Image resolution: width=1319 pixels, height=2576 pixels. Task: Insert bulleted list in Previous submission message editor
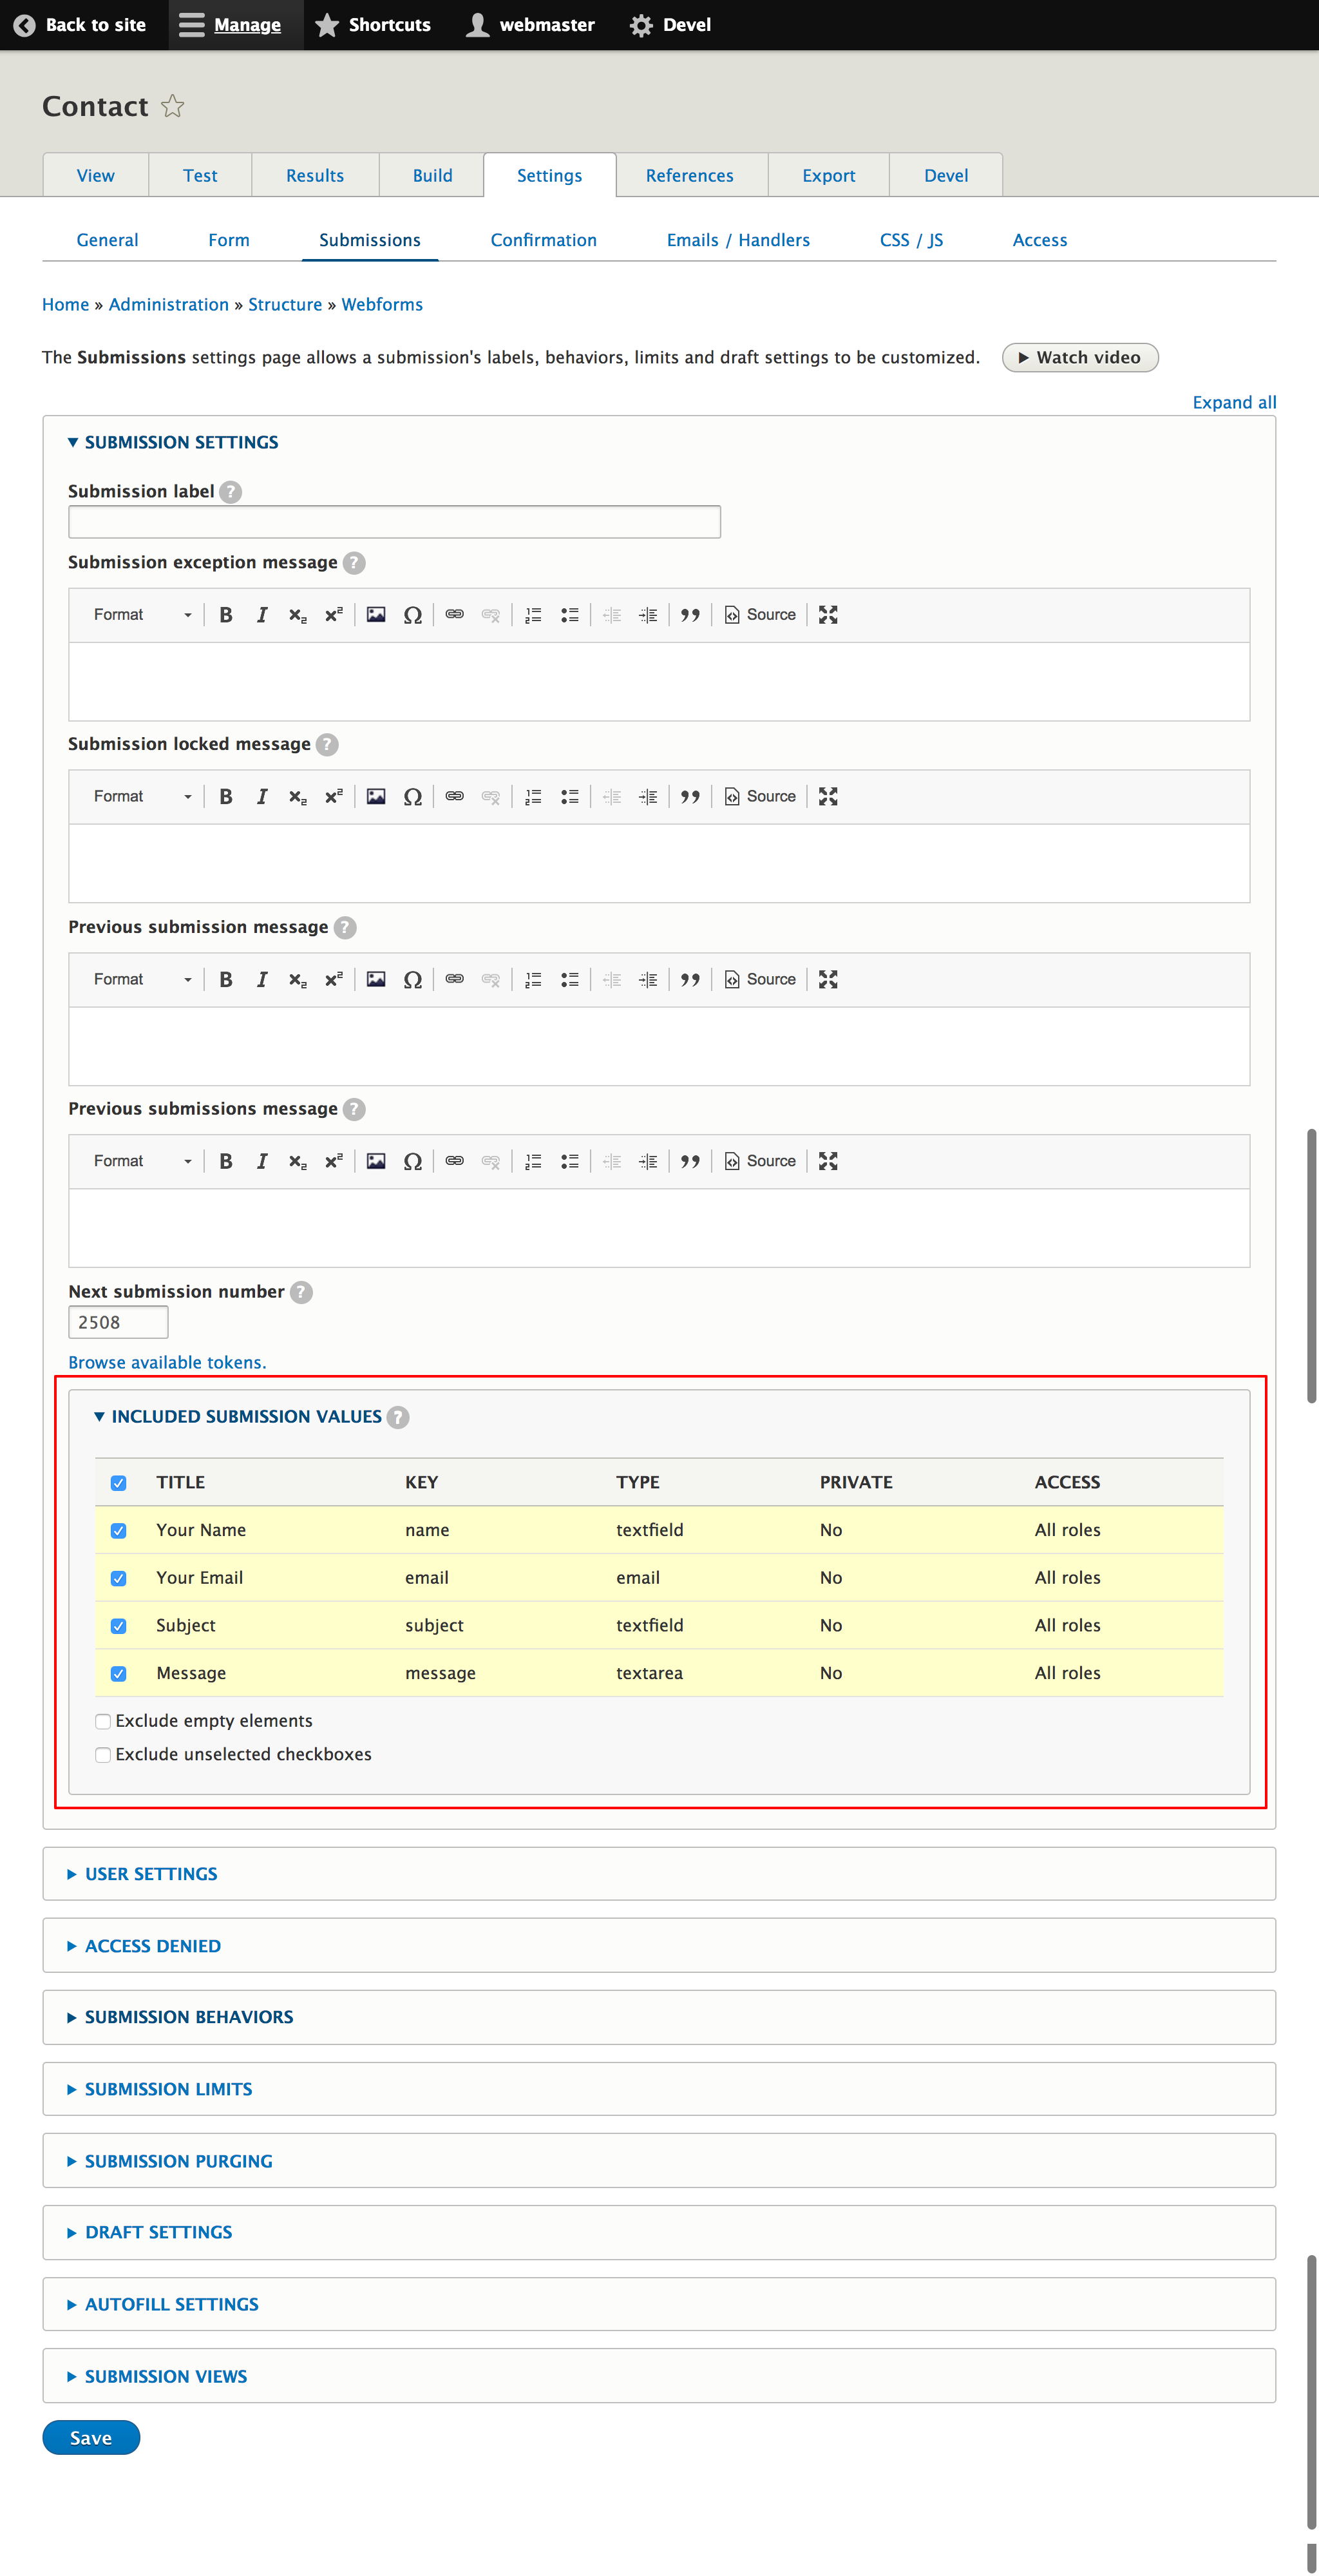(x=569, y=980)
